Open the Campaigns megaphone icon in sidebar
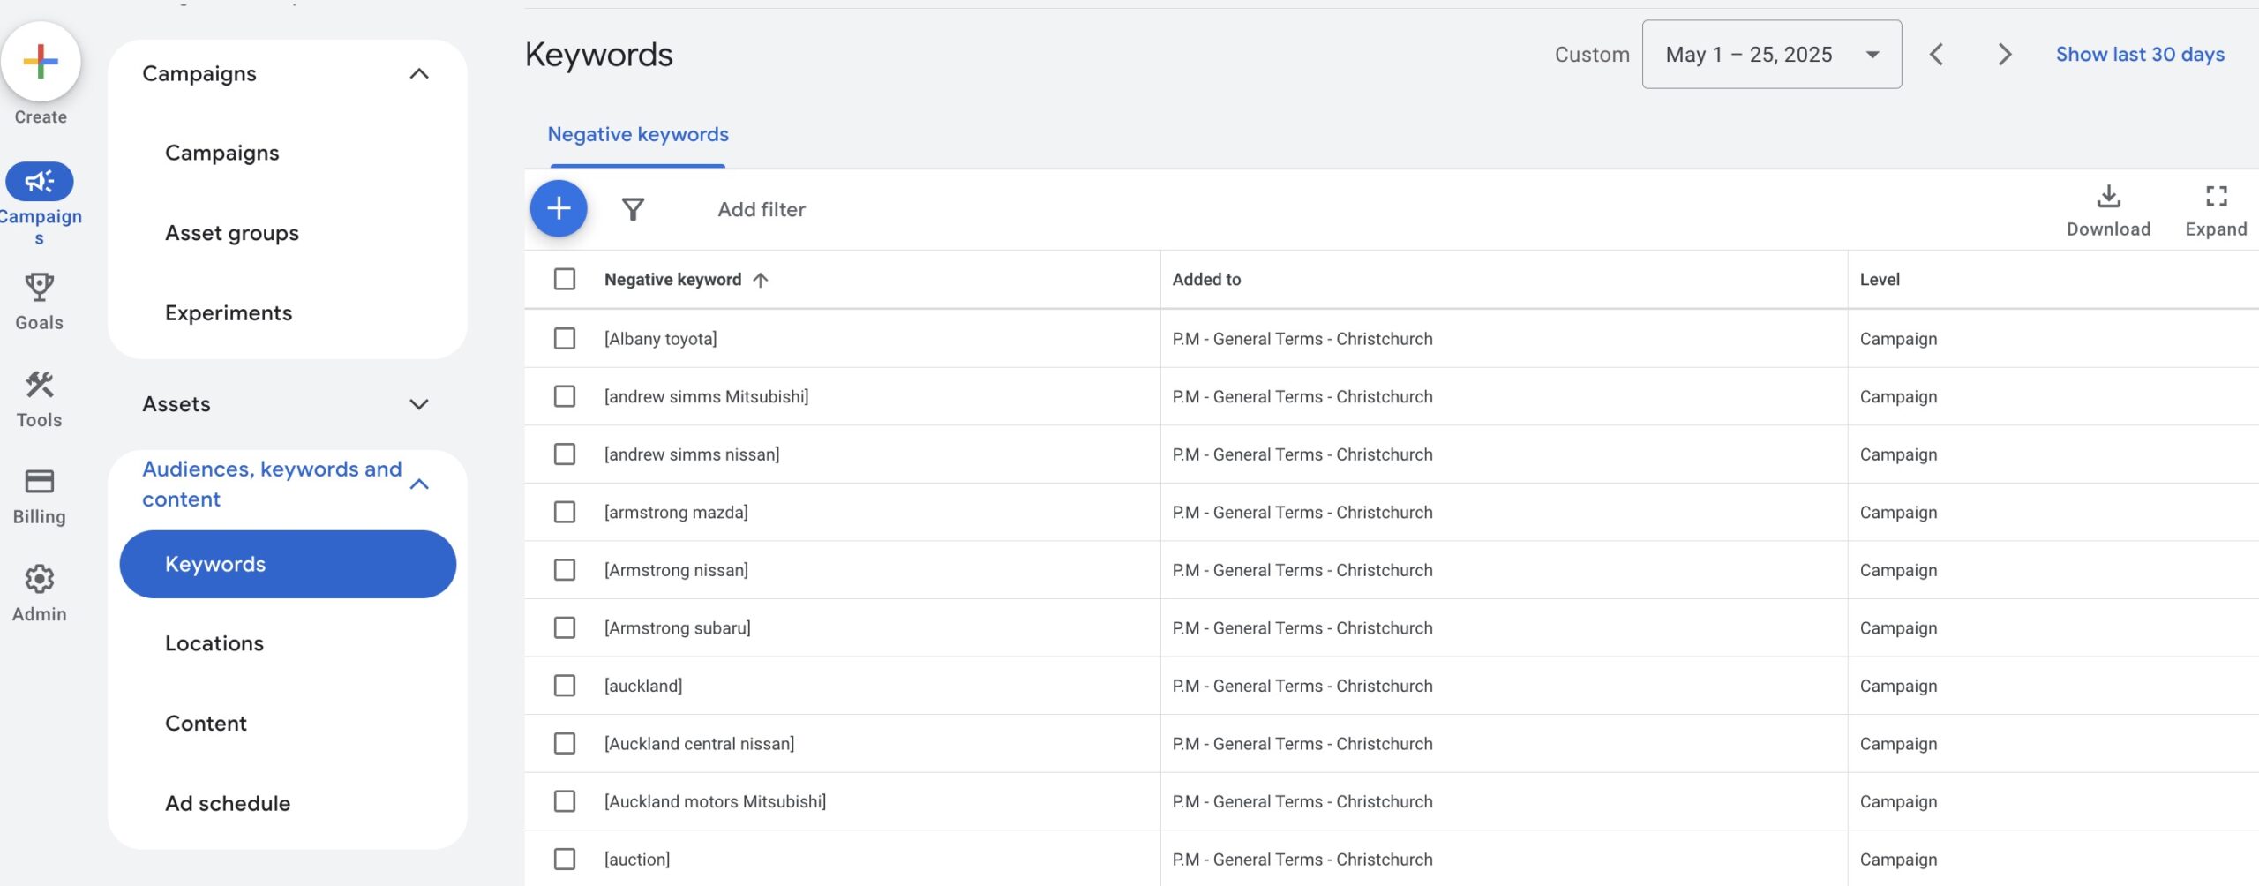2259x886 pixels. (x=40, y=182)
